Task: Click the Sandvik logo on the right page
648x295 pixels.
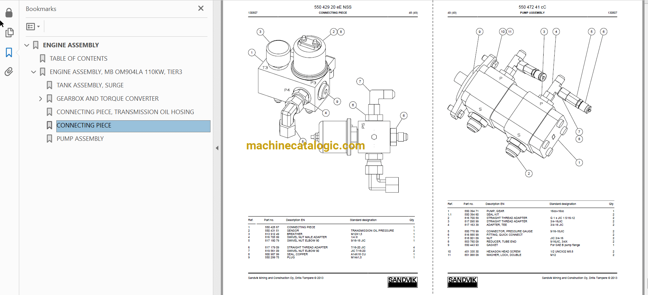Action: [x=462, y=282]
